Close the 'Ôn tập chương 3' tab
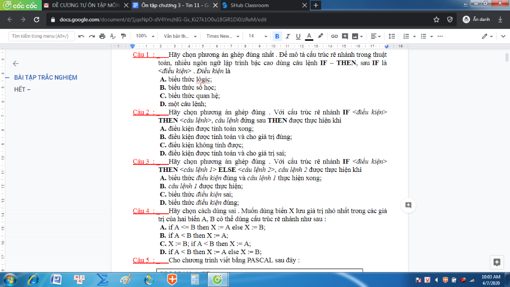Image resolution: width=510 pixels, height=287 pixels. point(215,5)
